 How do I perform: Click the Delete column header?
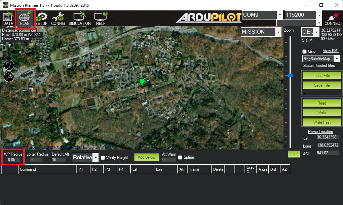(x=218, y=169)
